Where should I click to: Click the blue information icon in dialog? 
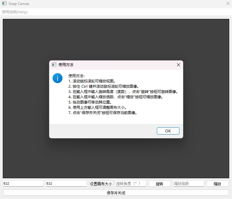(58, 78)
